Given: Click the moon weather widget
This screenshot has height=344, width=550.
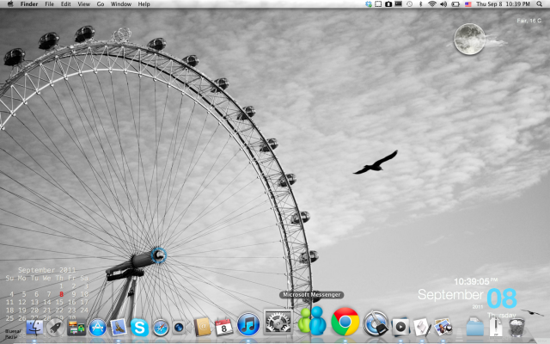Looking at the screenshot, I should pyautogui.click(x=469, y=39).
